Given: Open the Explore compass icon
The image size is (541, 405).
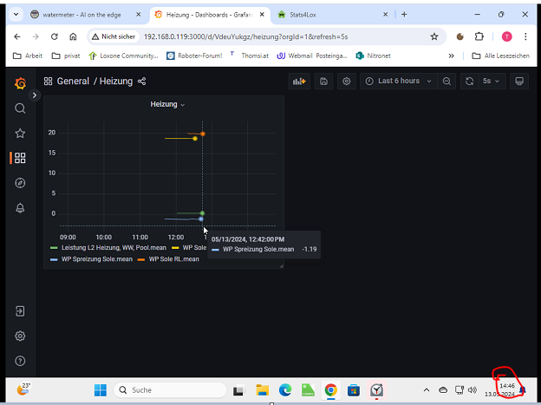Looking at the screenshot, I should coord(20,183).
